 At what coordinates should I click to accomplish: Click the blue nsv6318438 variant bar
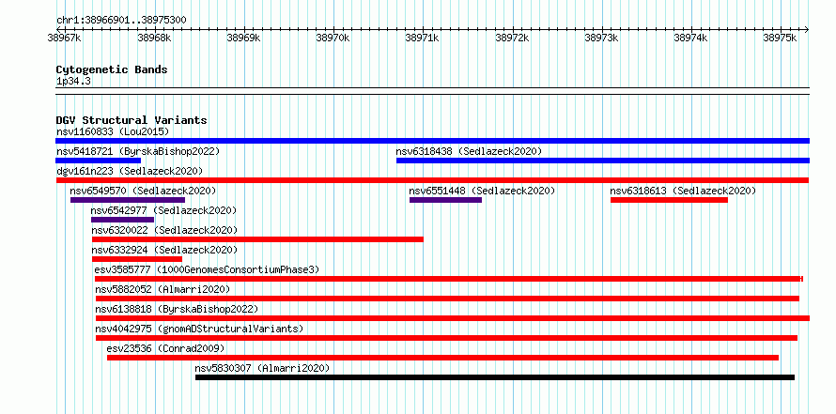tap(603, 161)
